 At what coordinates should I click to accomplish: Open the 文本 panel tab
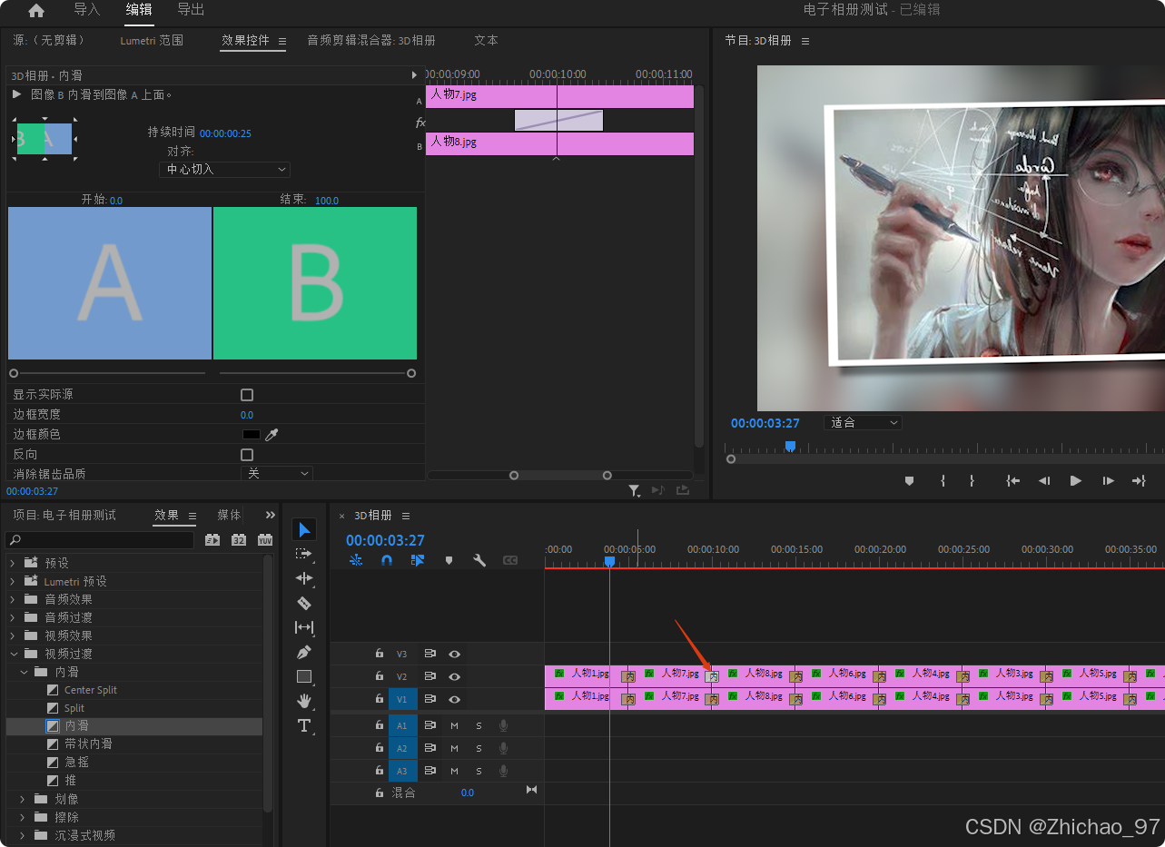[486, 41]
